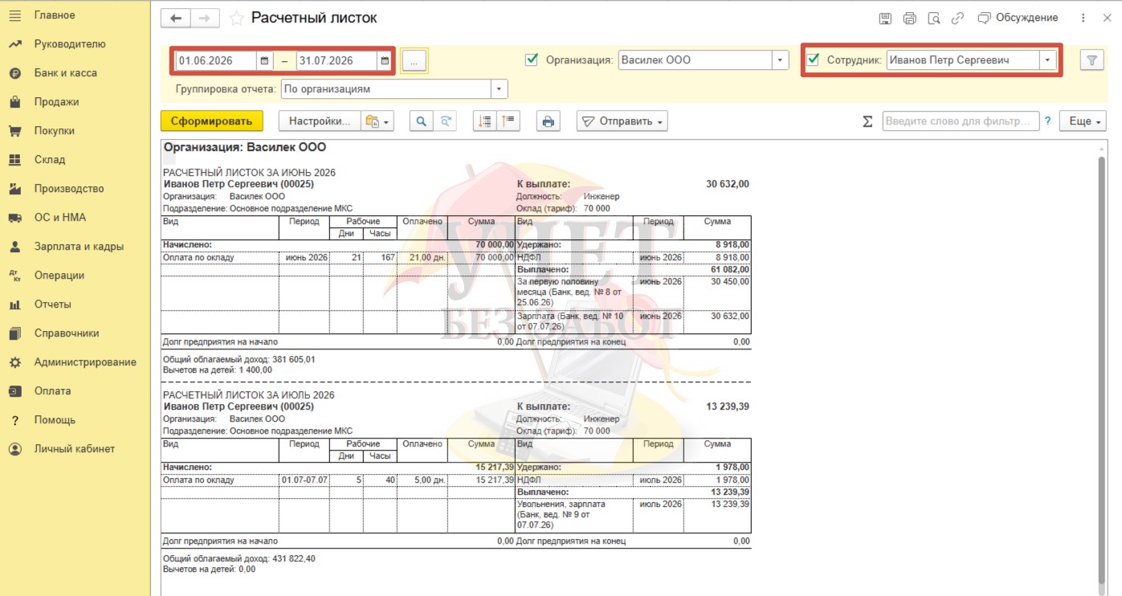Open the Обсуждение discussion panel

point(1018,18)
